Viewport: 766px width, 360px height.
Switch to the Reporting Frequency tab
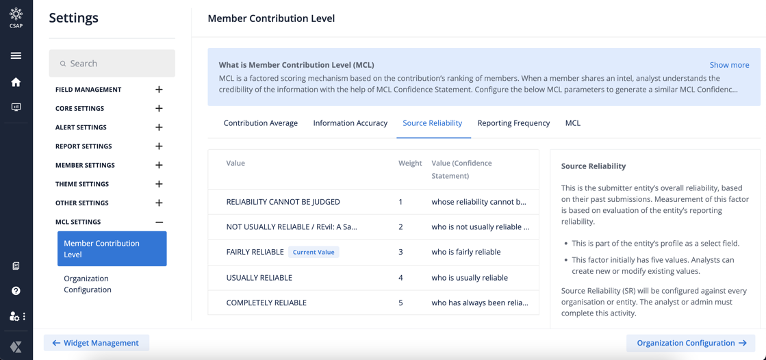tap(513, 123)
